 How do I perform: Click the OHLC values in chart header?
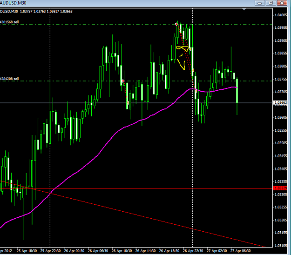pos(46,11)
